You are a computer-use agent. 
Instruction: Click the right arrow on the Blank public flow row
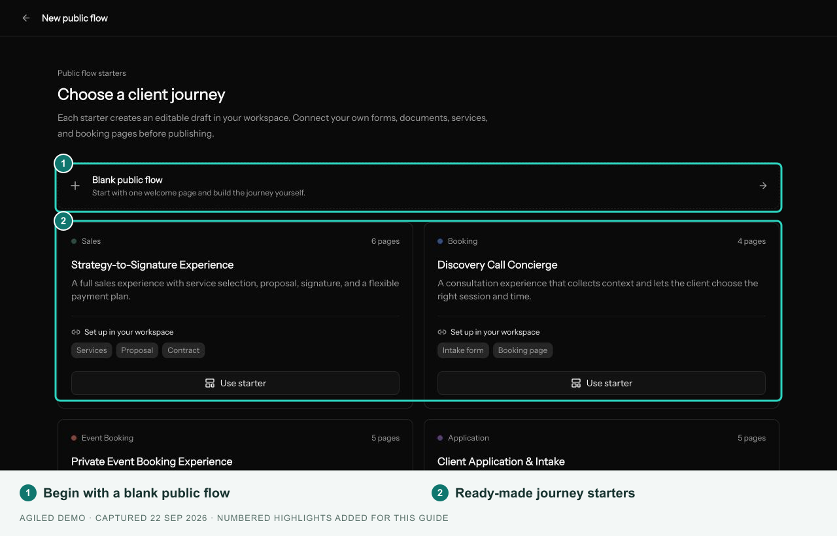click(763, 186)
